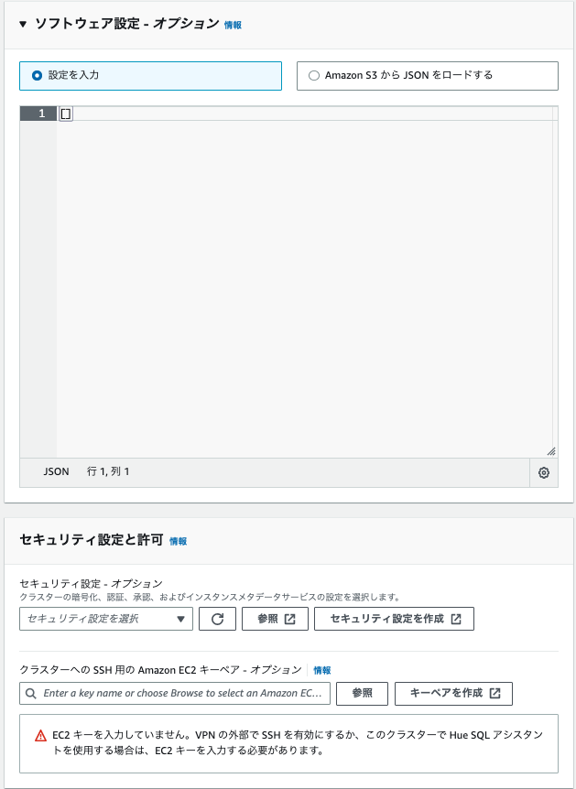Click the セキュリティ設定 - オプション label
This screenshot has width=576, height=789.
(x=92, y=583)
